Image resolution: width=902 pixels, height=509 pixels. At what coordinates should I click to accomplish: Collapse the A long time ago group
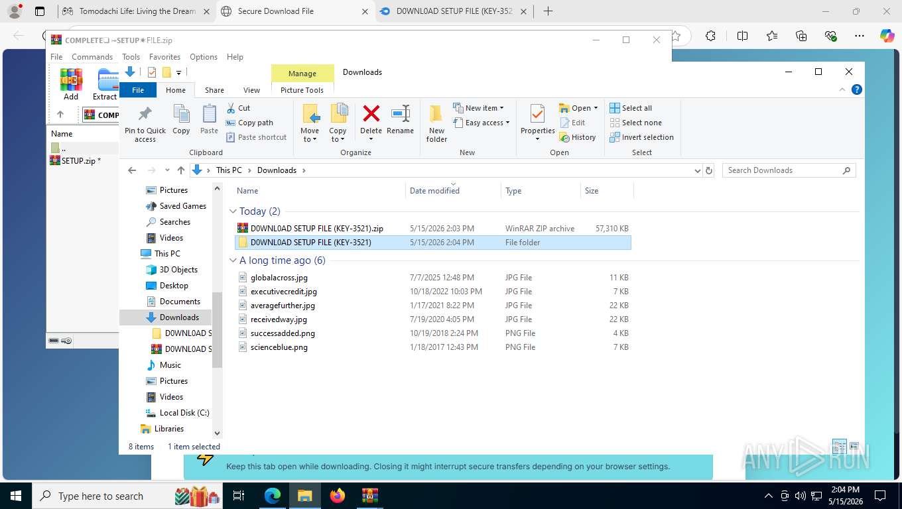233,260
